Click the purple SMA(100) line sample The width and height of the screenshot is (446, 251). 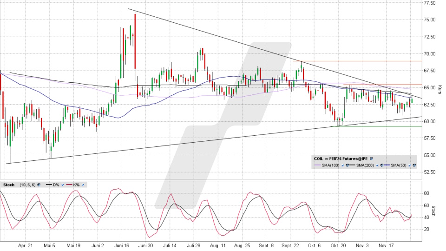pos(317,165)
